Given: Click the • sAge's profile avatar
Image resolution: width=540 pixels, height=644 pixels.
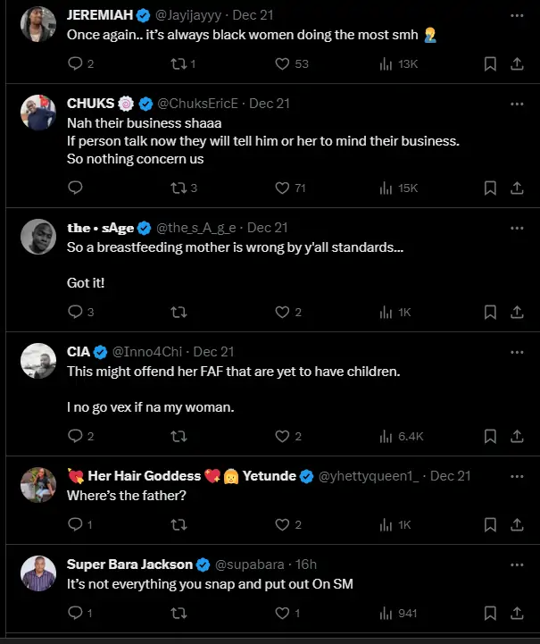Looking at the screenshot, I should click(39, 236).
